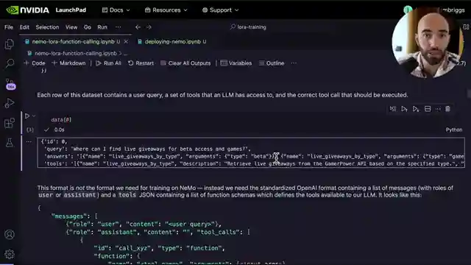The image size is (471, 265).
Task: Open more cell actions ellipsis
Action: (x=438, y=109)
